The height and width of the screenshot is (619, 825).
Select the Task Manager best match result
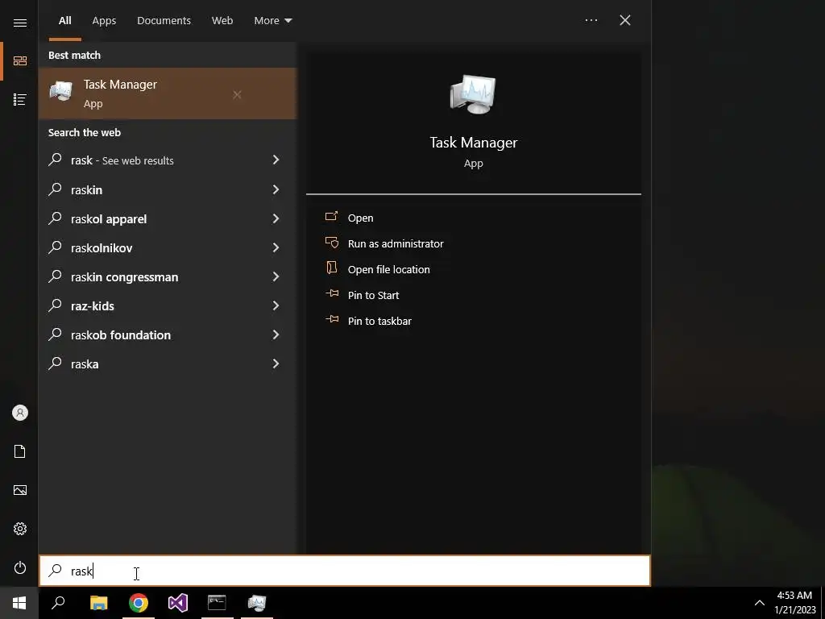click(x=168, y=93)
